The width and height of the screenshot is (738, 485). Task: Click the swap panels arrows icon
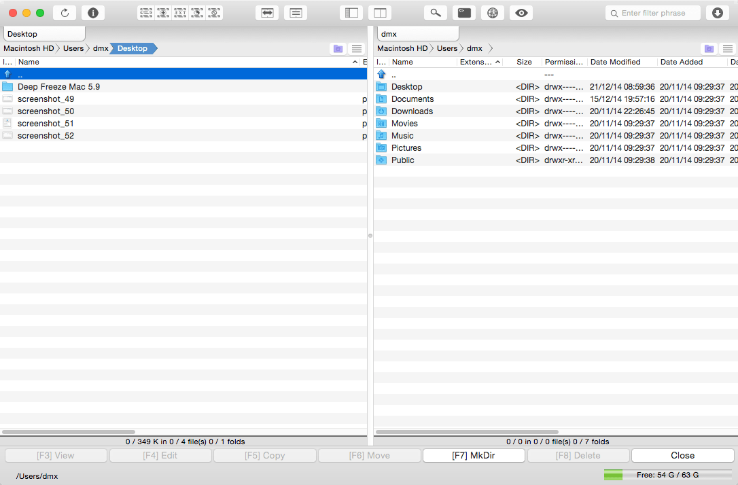[267, 13]
